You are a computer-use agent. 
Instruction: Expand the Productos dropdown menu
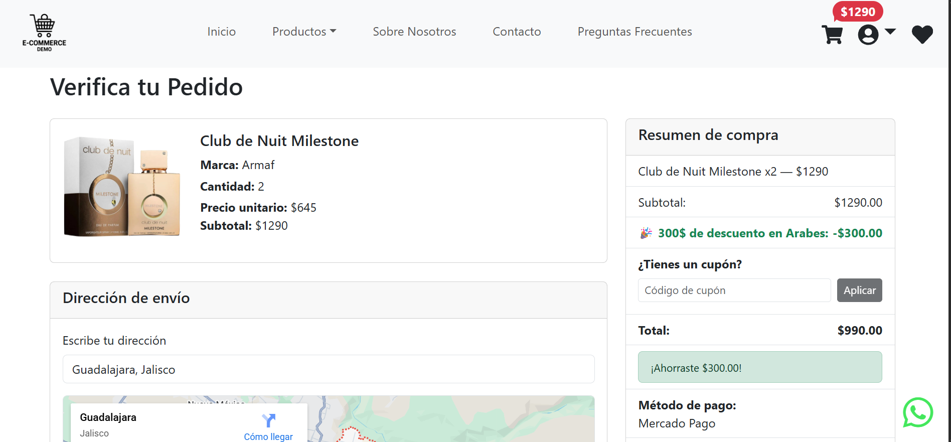click(x=304, y=32)
